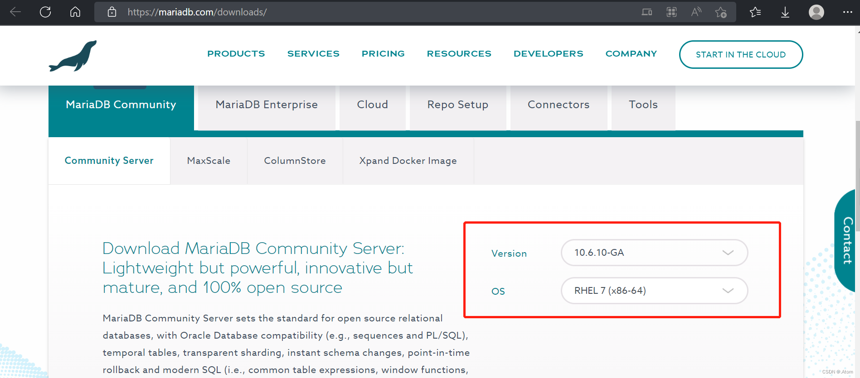Activate the Read aloud icon
Viewport: 860px width, 378px height.
tap(696, 12)
